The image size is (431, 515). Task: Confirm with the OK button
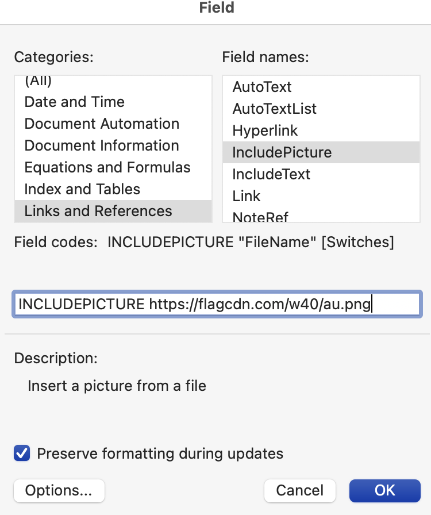coord(385,490)
